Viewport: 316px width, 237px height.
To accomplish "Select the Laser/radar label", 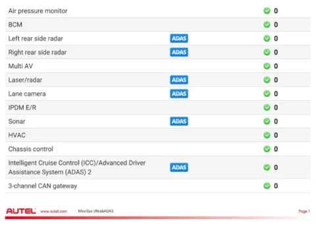I will [x=25, y=80].
